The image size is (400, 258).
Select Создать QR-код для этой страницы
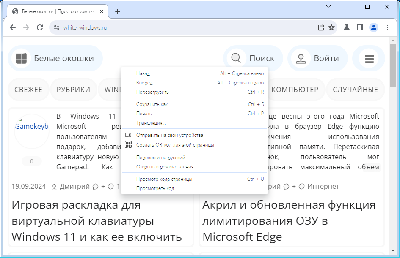194,145
